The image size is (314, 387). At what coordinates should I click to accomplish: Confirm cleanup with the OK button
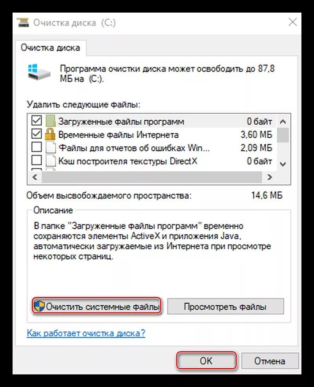[x=206, y=361]
